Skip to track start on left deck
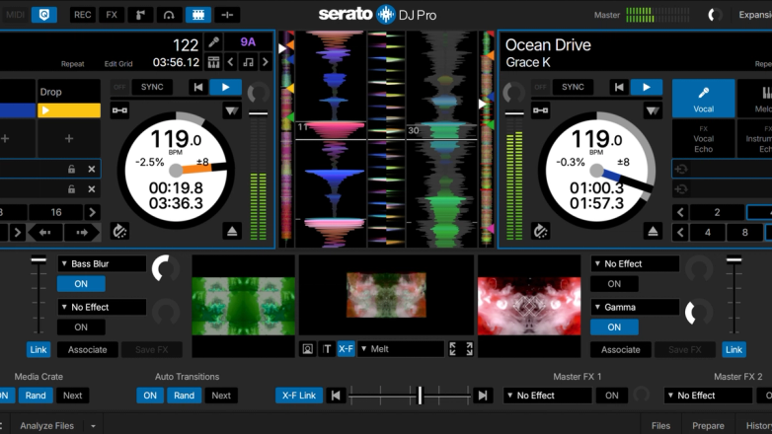 click(x=197, y=87)
